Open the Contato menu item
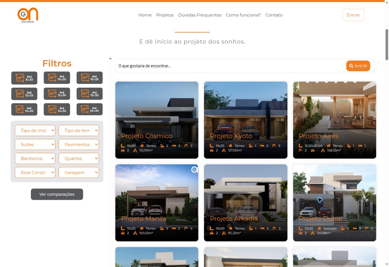 click(x=274, y=15)
